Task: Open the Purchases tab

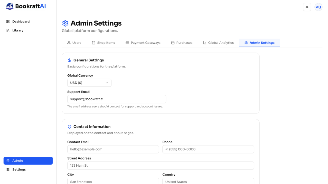Action: [x=182, y=43]
